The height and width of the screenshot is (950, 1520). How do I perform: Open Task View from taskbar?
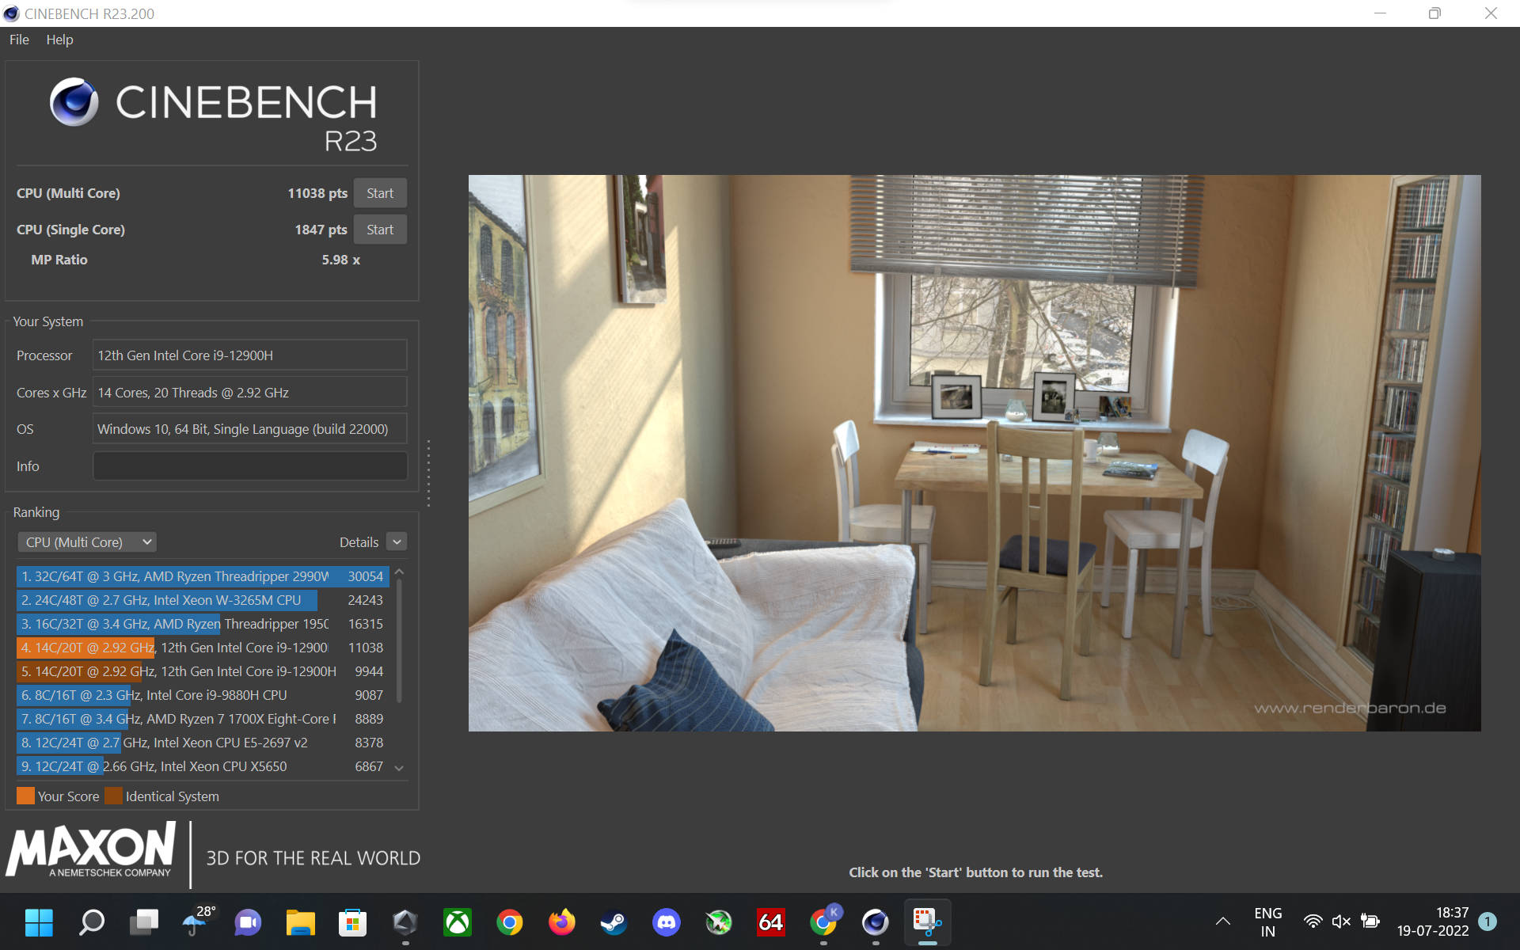click(x=143, y=922)
